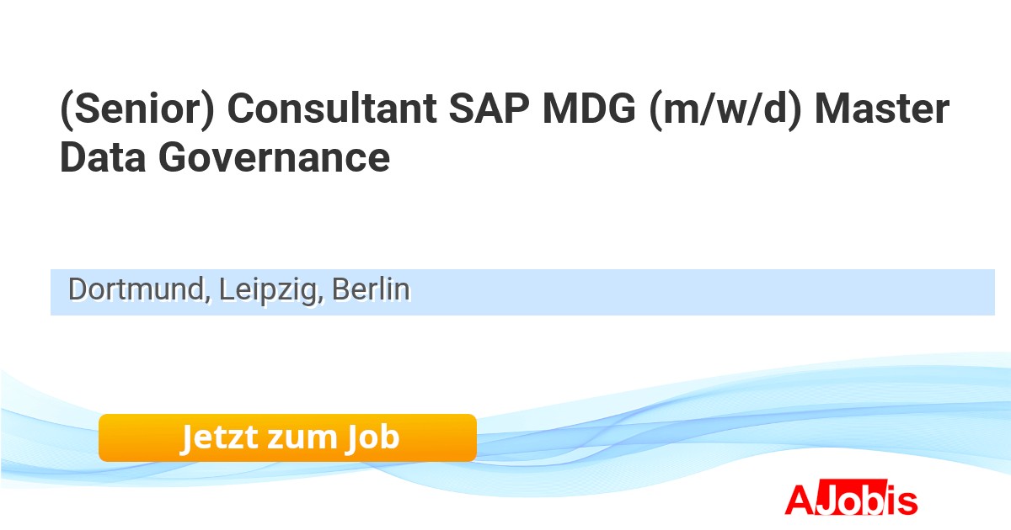The height and width of the screenshot is (530, 1011).
Task: Select the Dortmund location
Action: point(139,289)
